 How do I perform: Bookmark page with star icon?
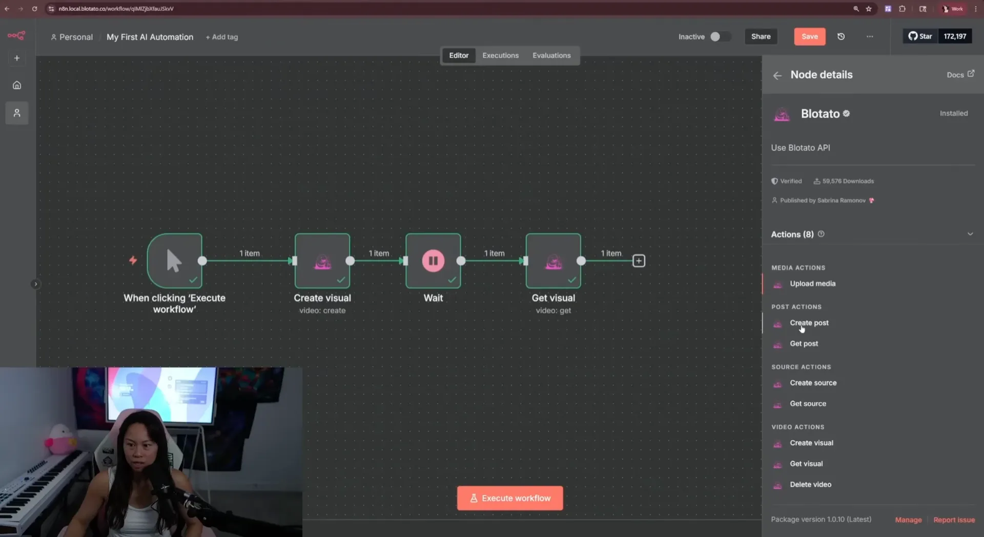click(x=869, y=9)
